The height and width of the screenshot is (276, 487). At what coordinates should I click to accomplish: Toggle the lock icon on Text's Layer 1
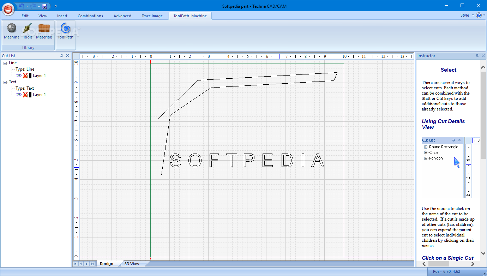pyautogui.click(x=25, y=95)
